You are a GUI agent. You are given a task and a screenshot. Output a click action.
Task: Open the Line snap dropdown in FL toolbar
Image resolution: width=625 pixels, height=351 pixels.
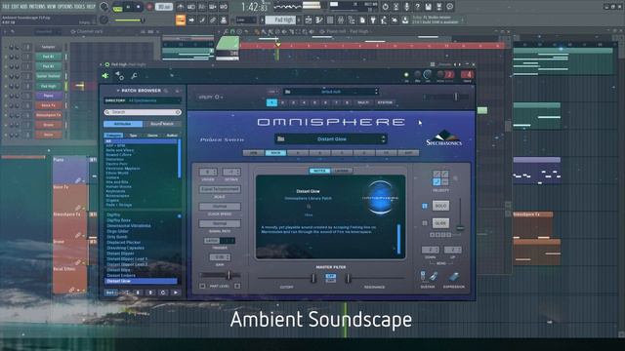pyautogui.click(x=246, y=19)
